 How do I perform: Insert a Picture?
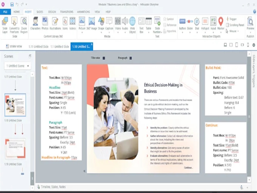pyautogui.click(x=82, y=23)
